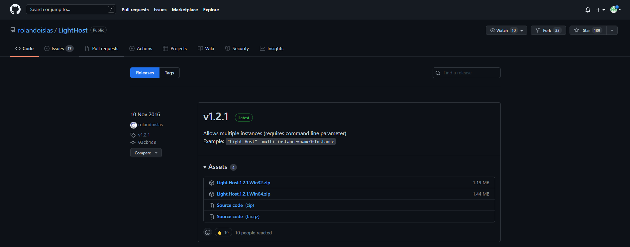Viewport: 630px width, 247px height.
Task: Open the GitHub home logo
Action: click(15, 9)
